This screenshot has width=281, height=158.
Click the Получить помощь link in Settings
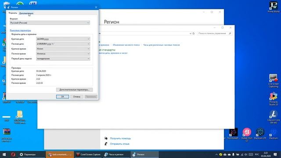pyautogui.click(x=120, y=138)
